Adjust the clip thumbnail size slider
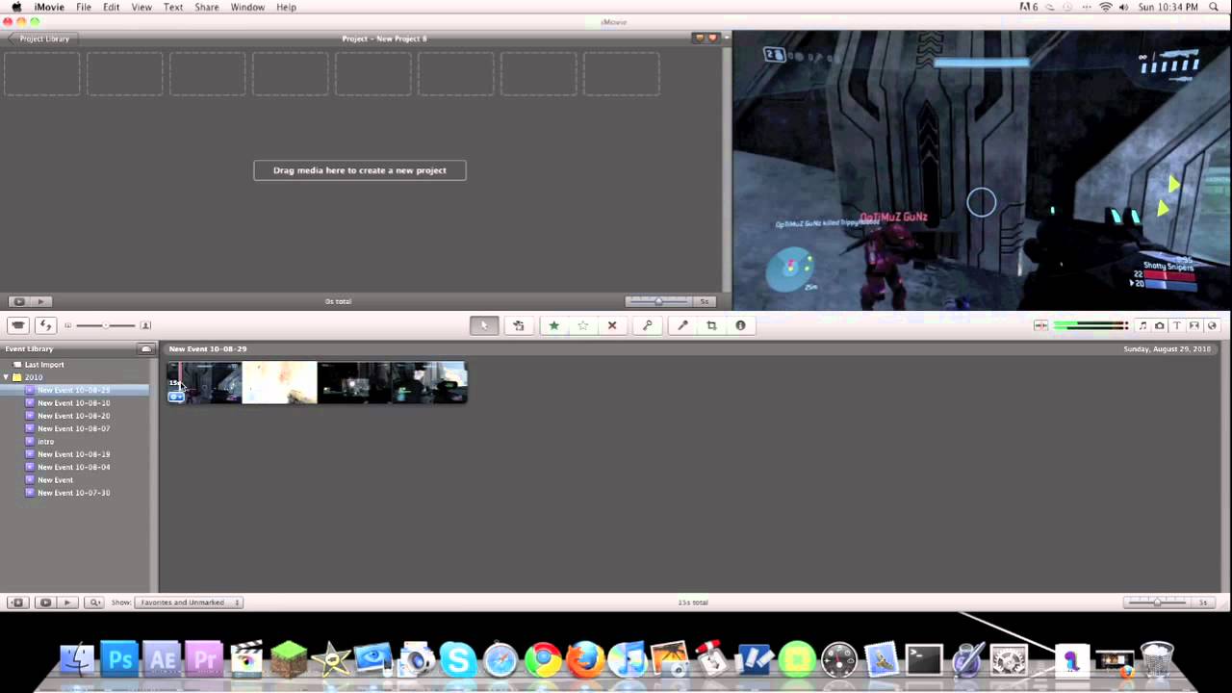The width and height of the screenshot is (1232, 693). click(x=105, y=325)
